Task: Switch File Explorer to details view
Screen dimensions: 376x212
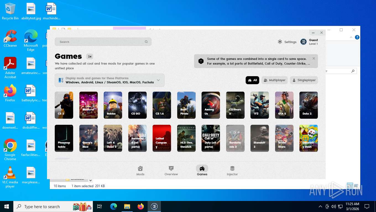Action: coord(350,186)
